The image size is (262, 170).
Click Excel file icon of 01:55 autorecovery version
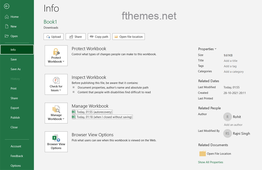click(74, 112)
